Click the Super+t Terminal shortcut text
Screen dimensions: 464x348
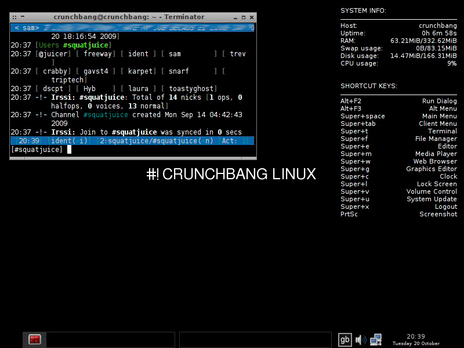pyautogui.click(x=398, y=132)
